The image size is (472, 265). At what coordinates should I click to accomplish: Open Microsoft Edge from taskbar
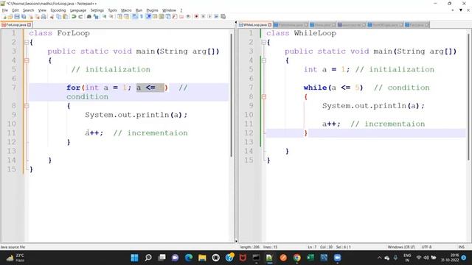[189, 258]
